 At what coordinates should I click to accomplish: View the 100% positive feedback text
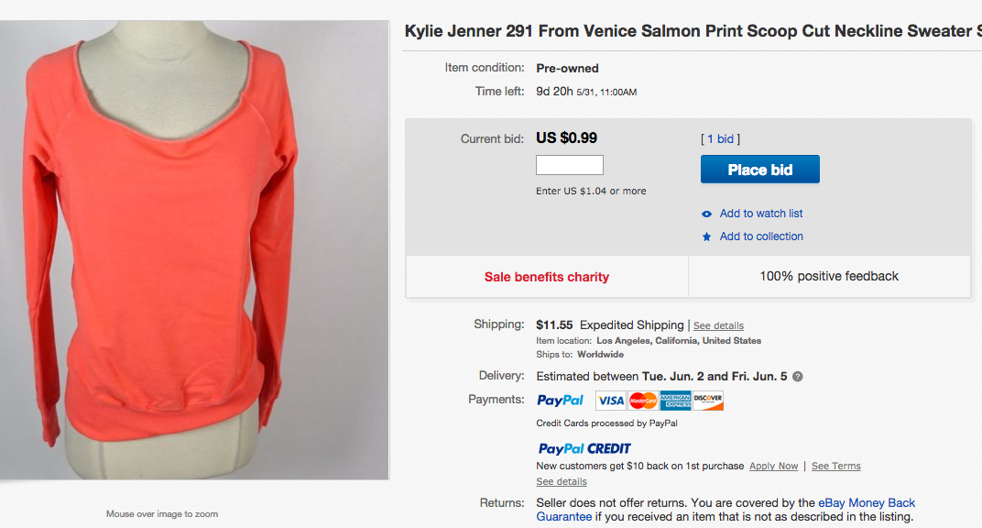point(829,276)
